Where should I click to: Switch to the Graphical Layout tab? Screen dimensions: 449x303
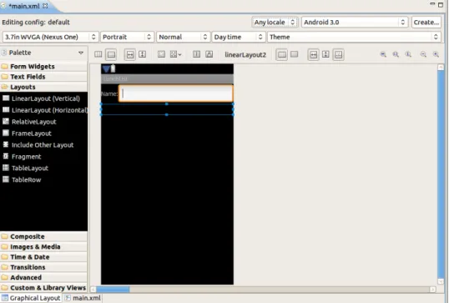click(x=31, y=298)
